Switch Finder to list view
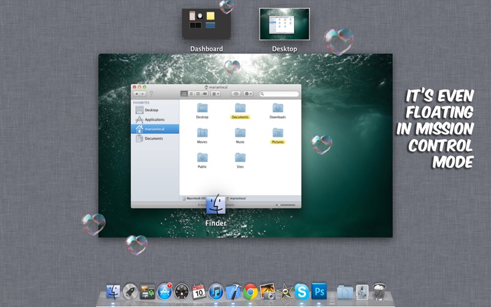Screen dimensions: 491x307 (191, 94)
